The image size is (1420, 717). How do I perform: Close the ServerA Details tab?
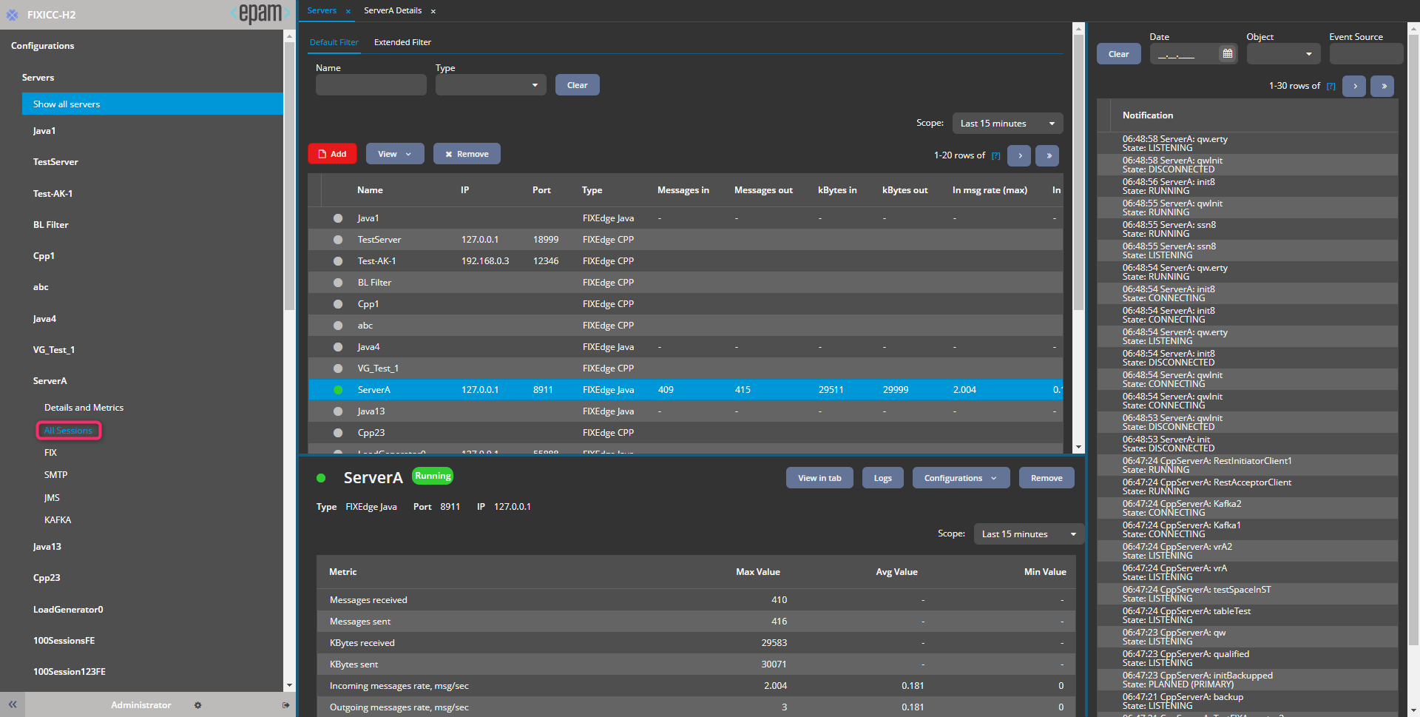[433, 11]
